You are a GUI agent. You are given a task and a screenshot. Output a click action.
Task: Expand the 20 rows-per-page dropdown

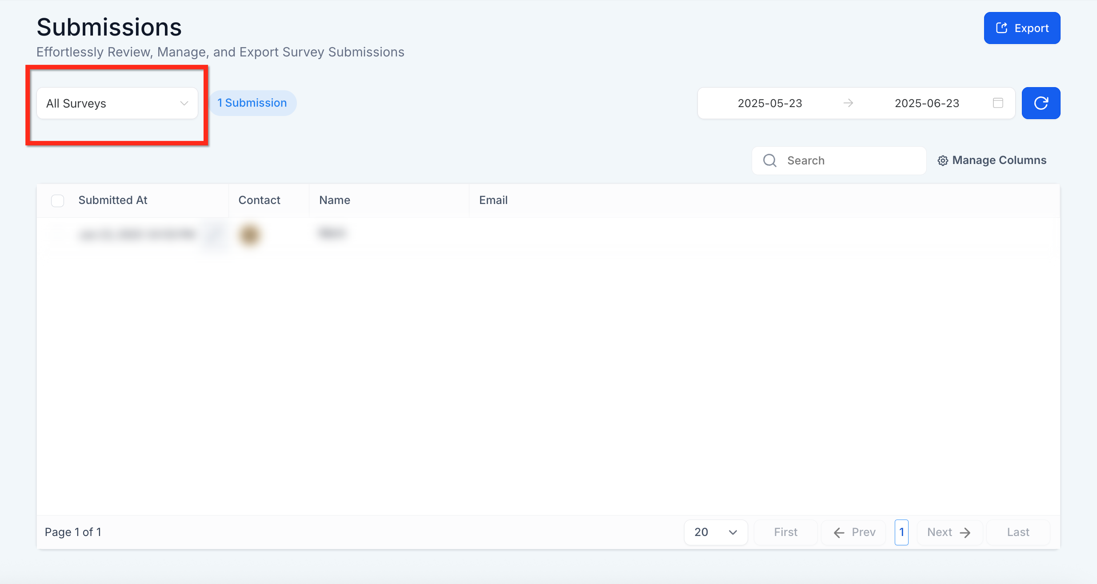coord(716,532)
